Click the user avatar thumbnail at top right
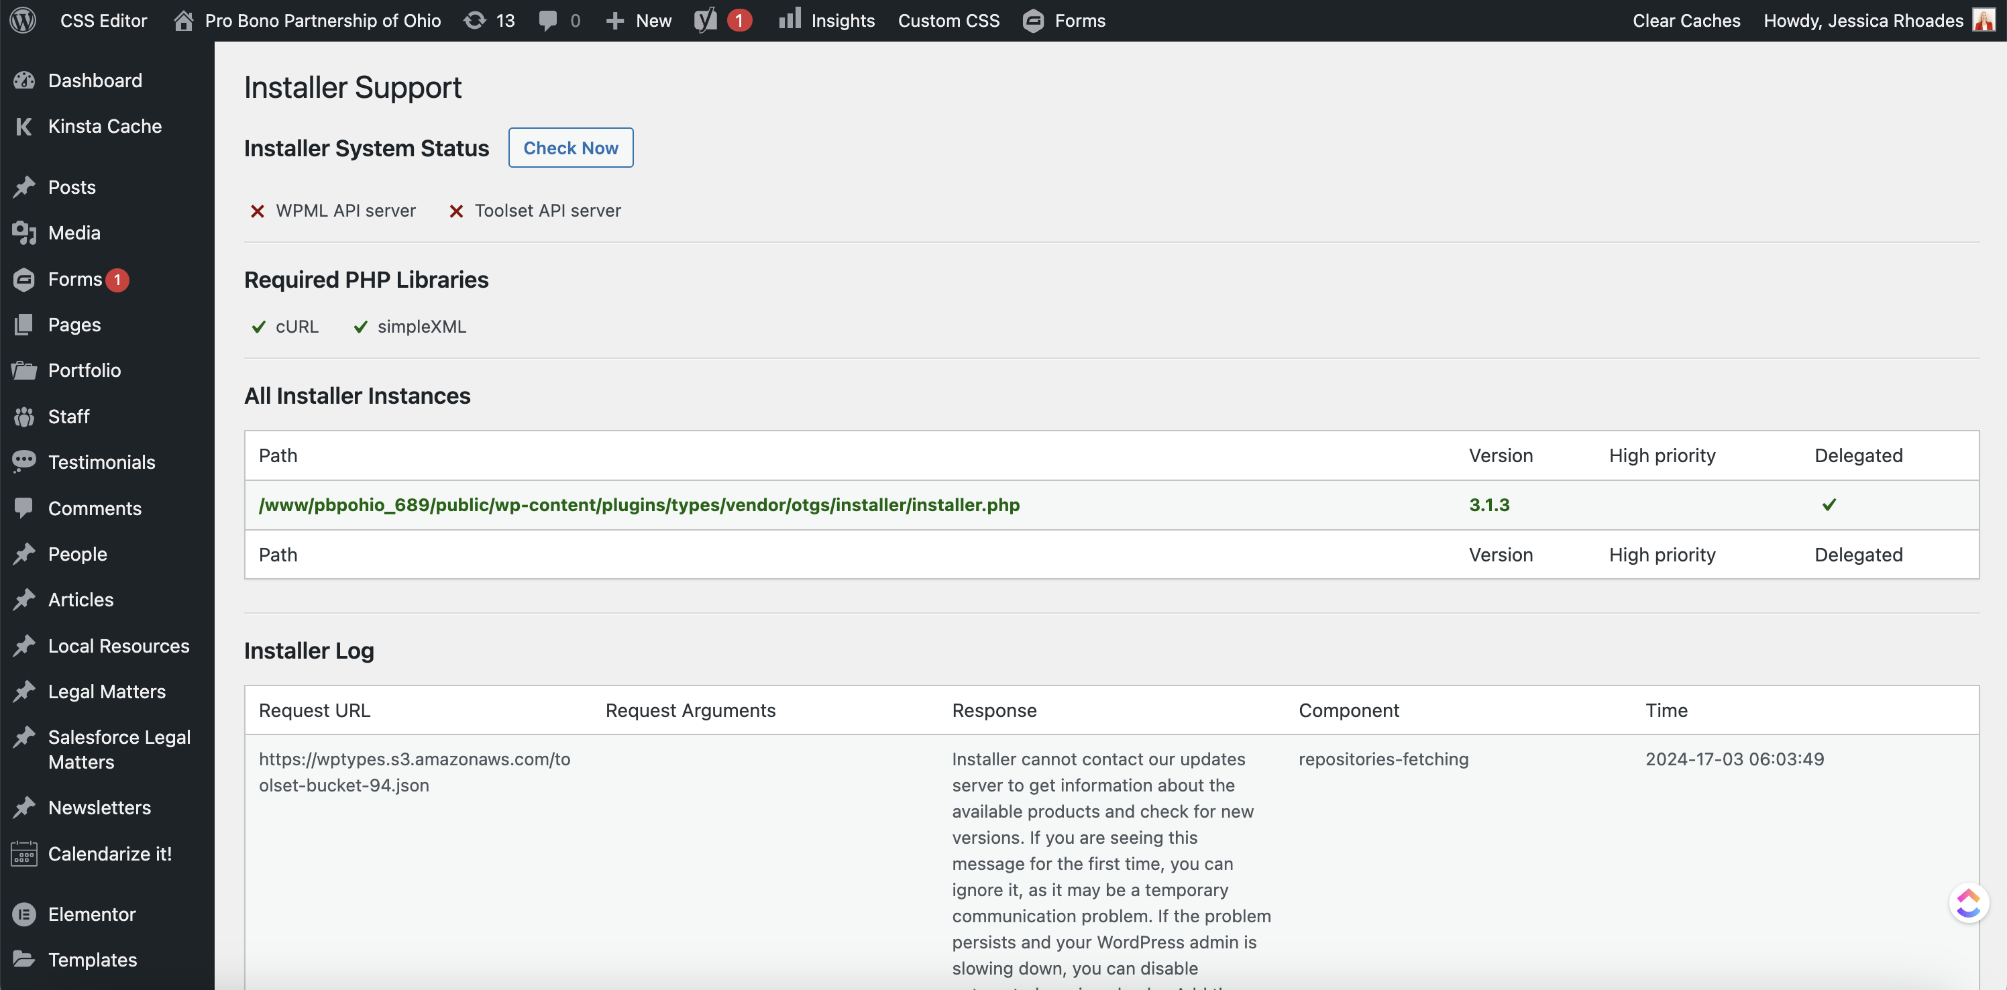Screen dimensions: 2007x990 coord(1984,20)
